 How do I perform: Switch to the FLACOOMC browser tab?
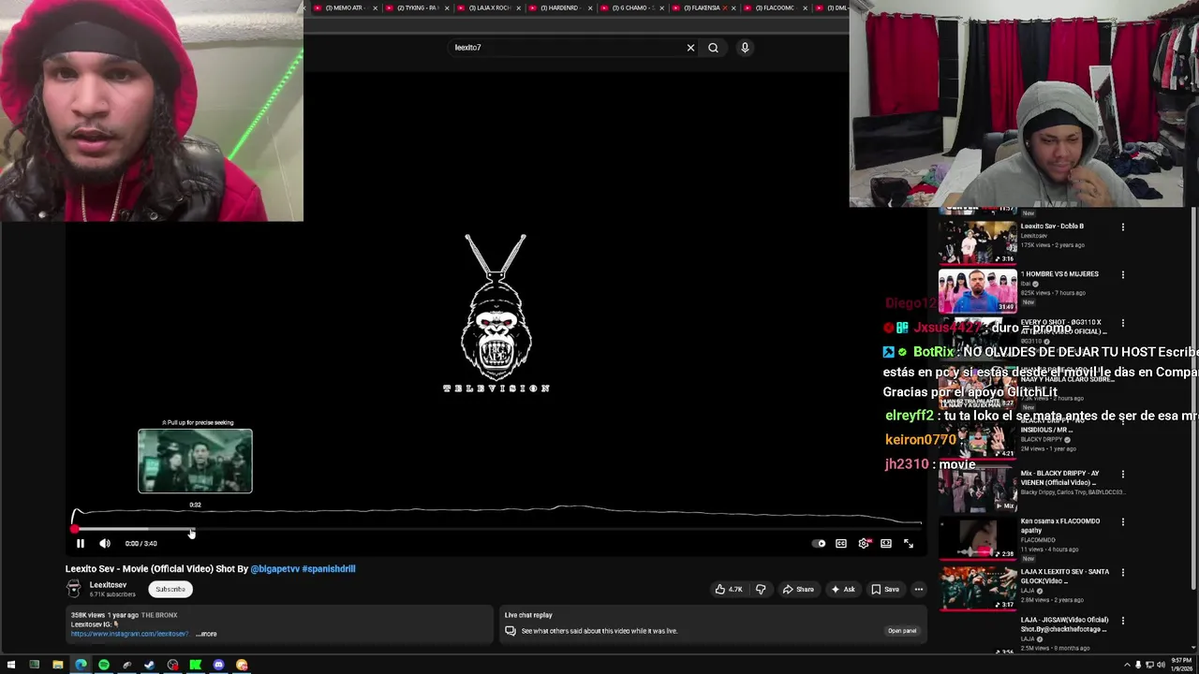(x=774, y=7)
